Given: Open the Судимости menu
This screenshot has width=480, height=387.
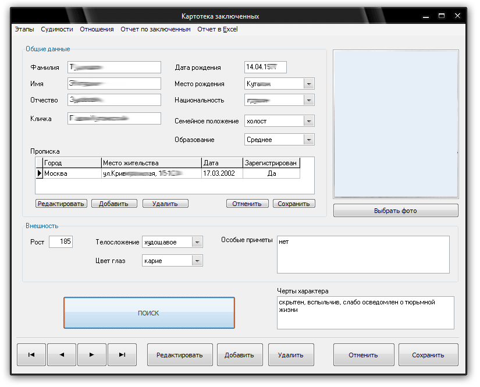Looking at the screenshot, I should click(57, 29).
